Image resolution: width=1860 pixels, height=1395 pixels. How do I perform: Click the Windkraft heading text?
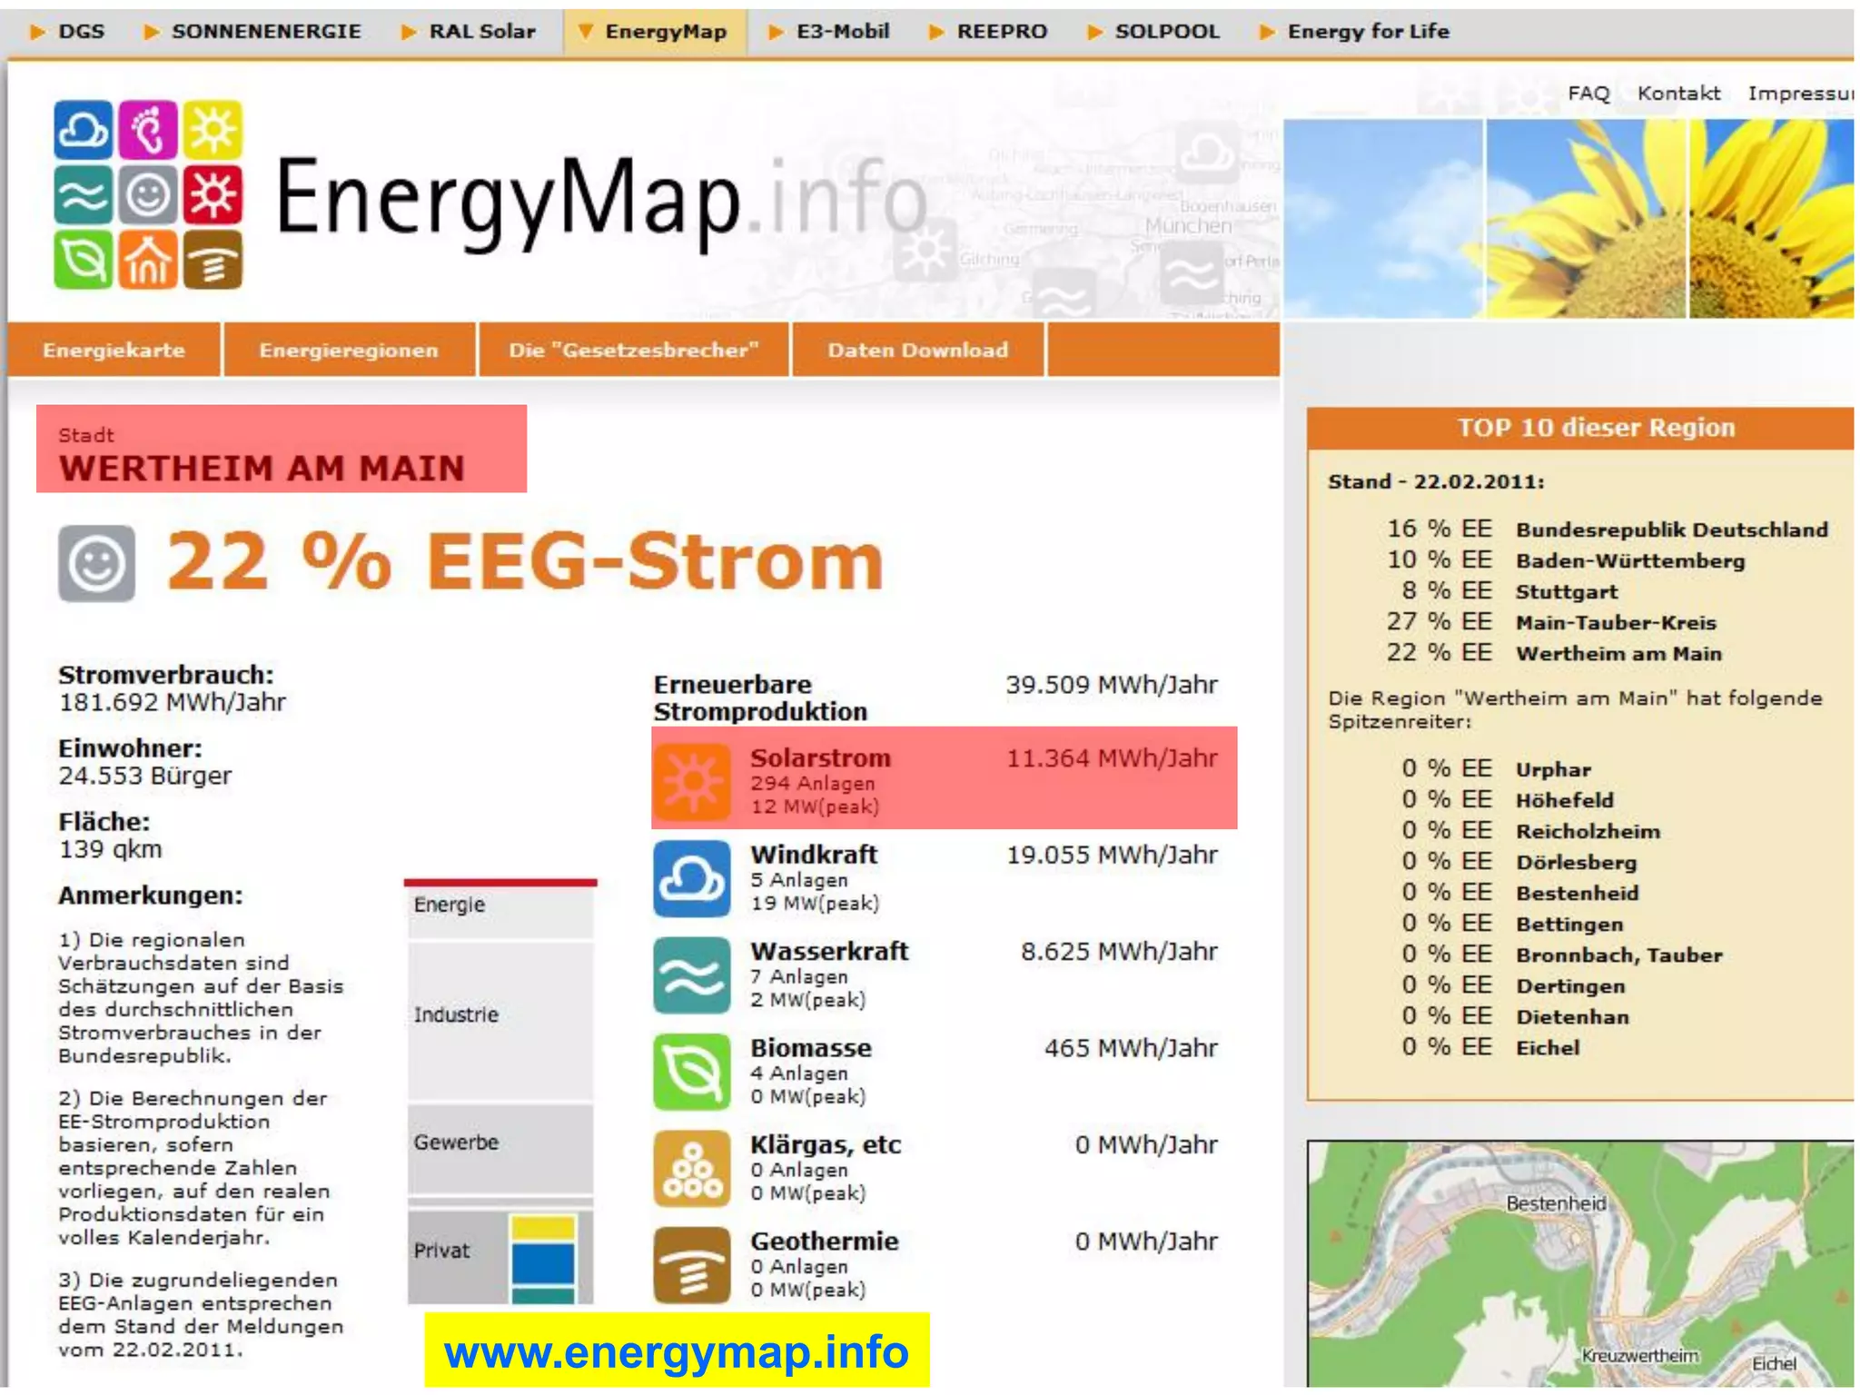click(x=814, y=855)
